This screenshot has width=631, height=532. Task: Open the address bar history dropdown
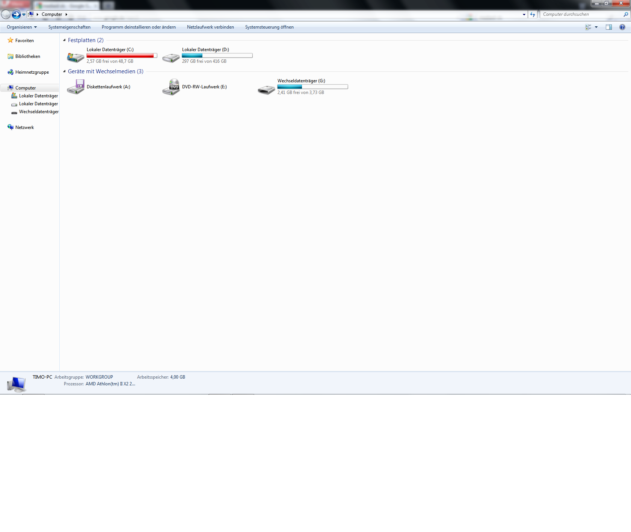(524, 14)
